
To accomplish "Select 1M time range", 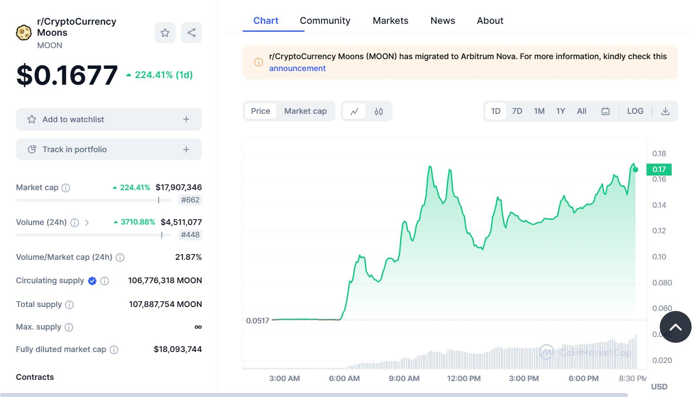I will pos(539,111).
